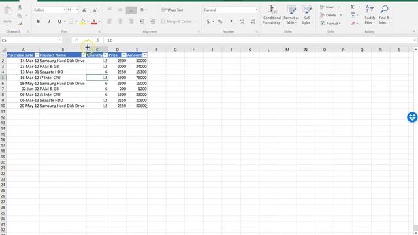
Task: Click the Dropbox badge icon
Action: (412, 117)
